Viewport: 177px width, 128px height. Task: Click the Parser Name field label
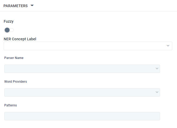click(x=14, y=58)
